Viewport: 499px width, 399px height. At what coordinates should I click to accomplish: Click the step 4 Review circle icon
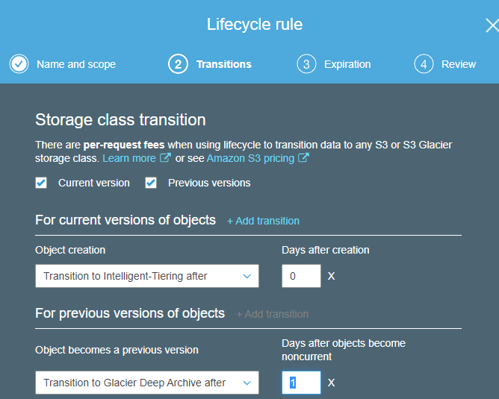click(x=424, y=64)
